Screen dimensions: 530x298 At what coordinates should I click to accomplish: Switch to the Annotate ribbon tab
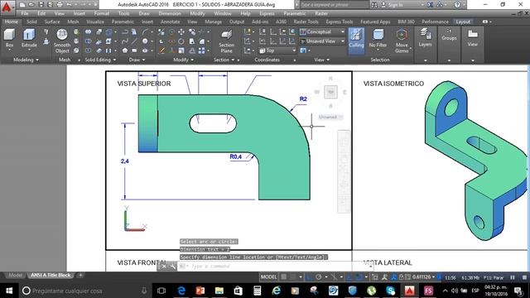pos(170,22)
